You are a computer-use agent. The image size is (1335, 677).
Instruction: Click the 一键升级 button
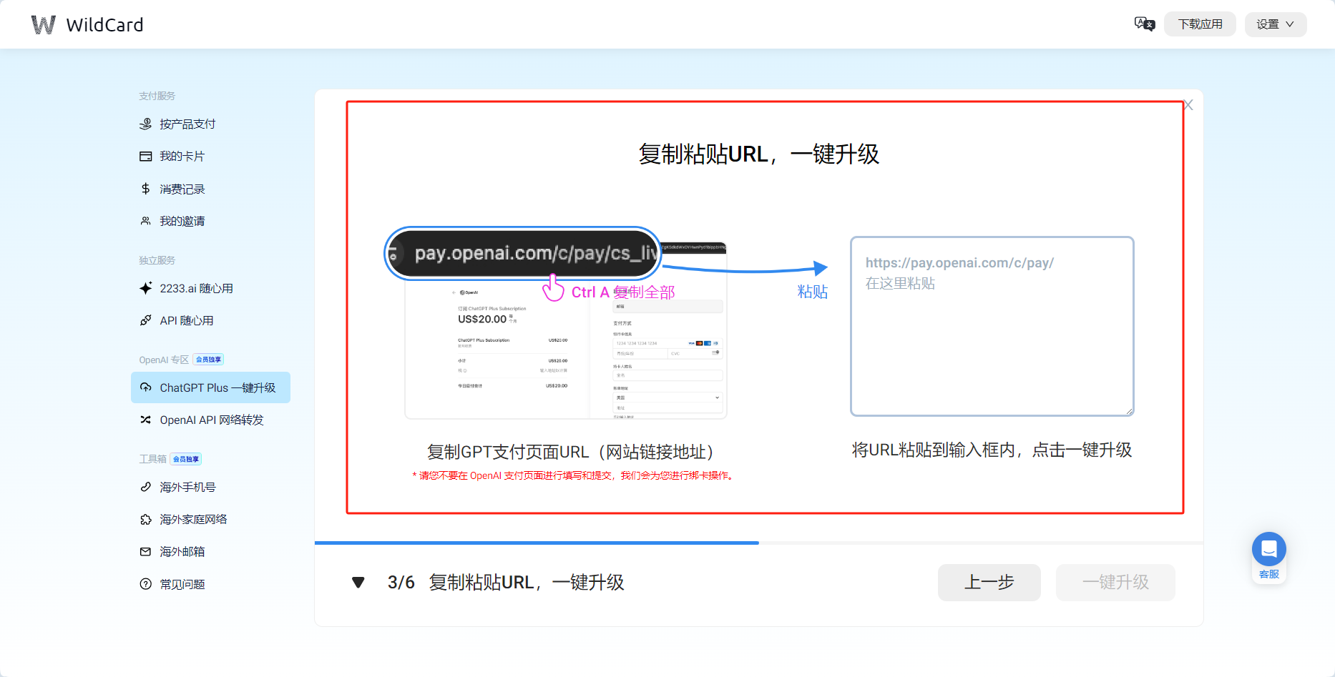1115,583
